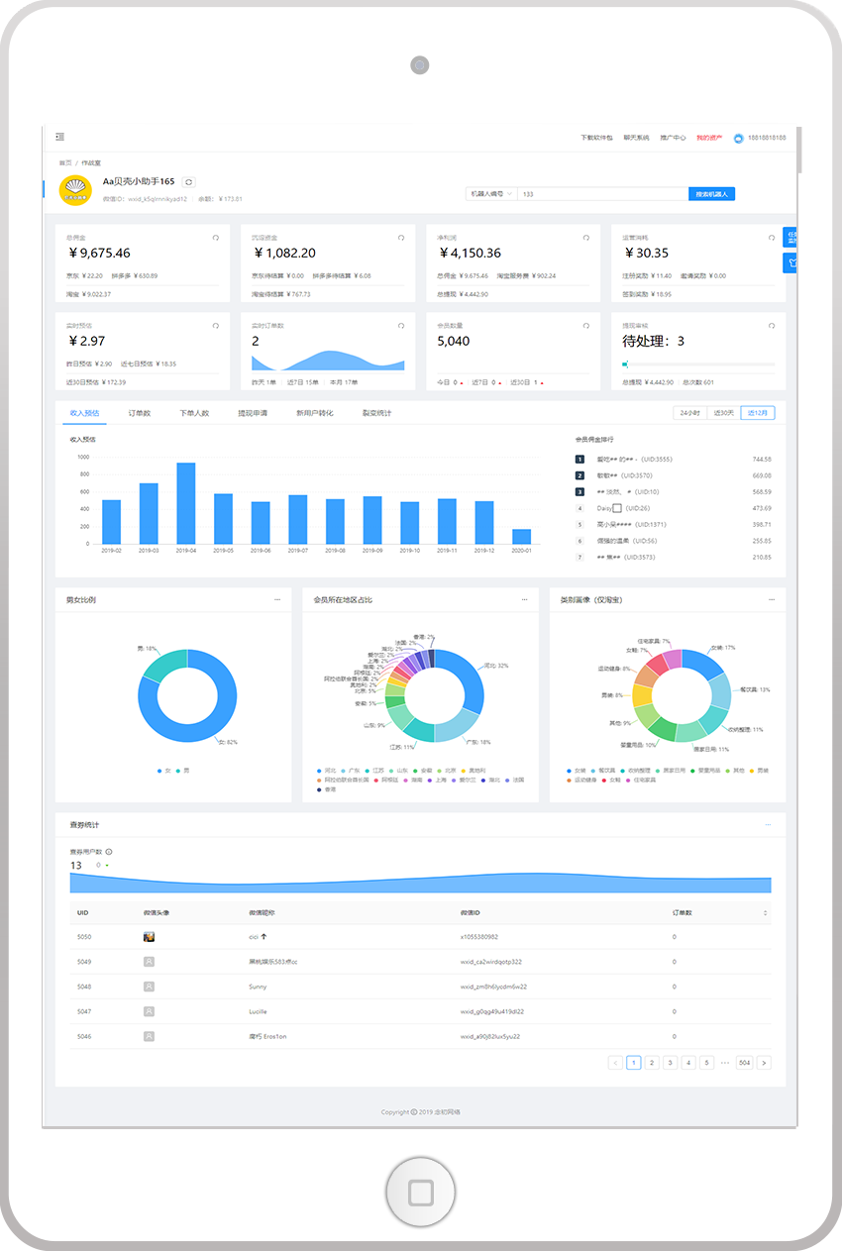Toggle 河北 legend in the region chart
Image resolution: width=842 pixels, height=1251 pixels.
(325, 770)
